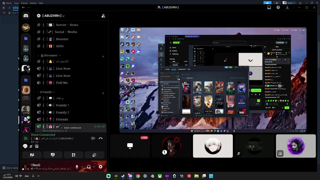Open the Games menu in Steam
The image size is (320, 180).
33,3
